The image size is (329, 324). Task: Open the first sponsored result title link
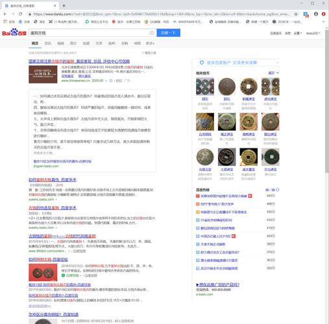point(79,62)
